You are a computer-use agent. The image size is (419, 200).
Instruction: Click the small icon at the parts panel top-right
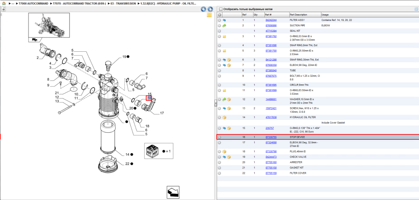click(x=416, y=9)
